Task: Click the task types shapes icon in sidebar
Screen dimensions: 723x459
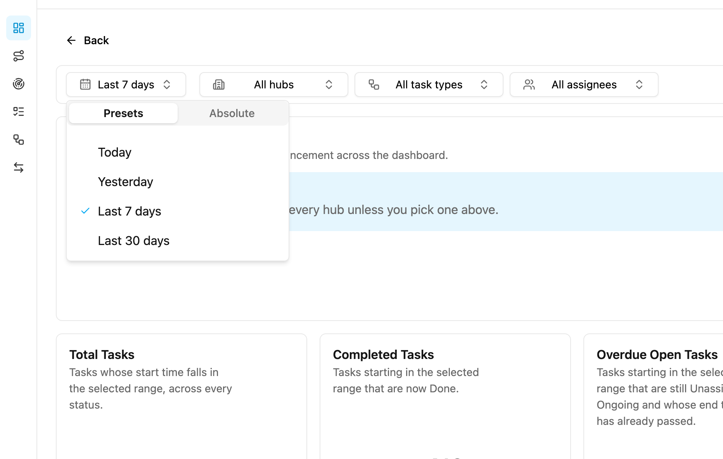Action: 19,140
